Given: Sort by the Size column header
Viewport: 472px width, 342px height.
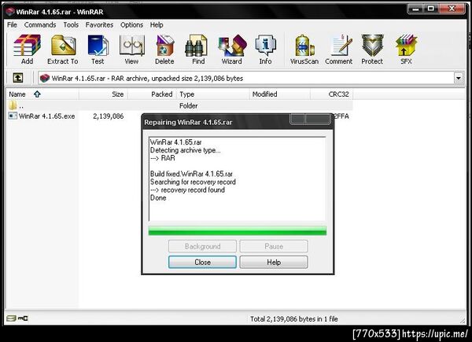Looking at the screenshot, I should pos(103,94).
